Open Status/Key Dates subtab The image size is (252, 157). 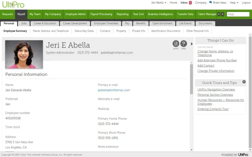pos(84,31)
